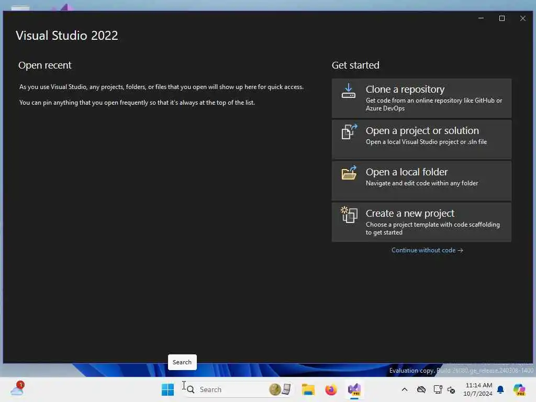
Task: Maximize the Visual Studio 2022 window
Action: tap(502, 18)
